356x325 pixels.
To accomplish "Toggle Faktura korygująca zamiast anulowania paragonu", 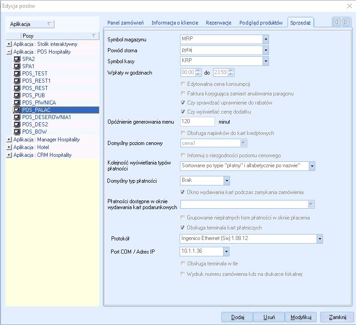I will pyautogui.click(x=183, y=94).
